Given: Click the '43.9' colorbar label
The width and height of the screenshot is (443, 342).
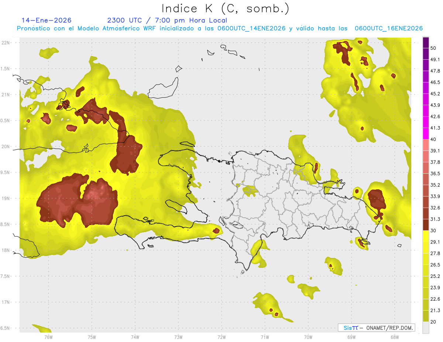Looking at the screenshot, I should tap(435, 105).
